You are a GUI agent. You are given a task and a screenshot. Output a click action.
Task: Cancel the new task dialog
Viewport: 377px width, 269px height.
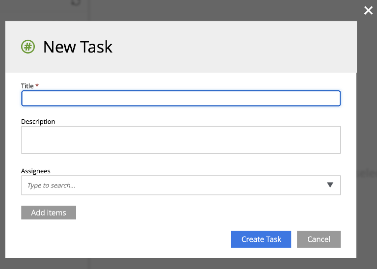(x=319, y=239)
